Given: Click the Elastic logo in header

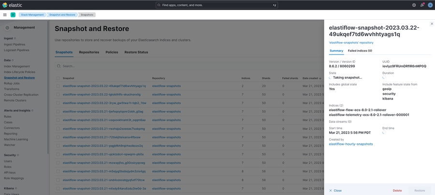Looking at the screenshot, I should point(12,5).
